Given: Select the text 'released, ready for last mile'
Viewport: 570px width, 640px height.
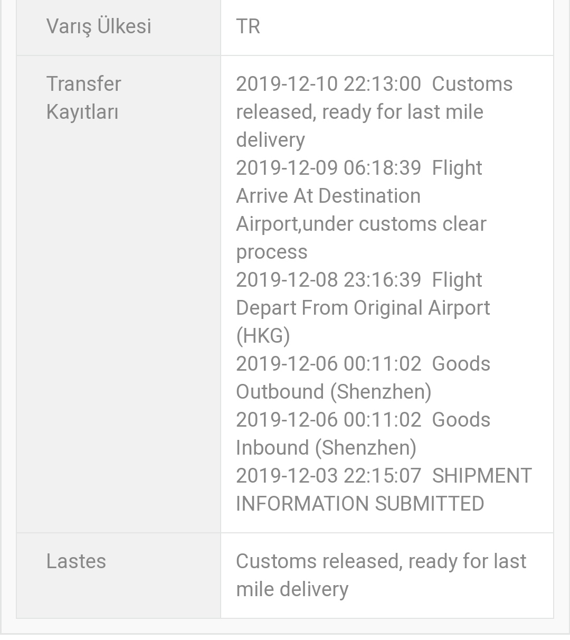Looking at the screenshot, I should (359, 112).
